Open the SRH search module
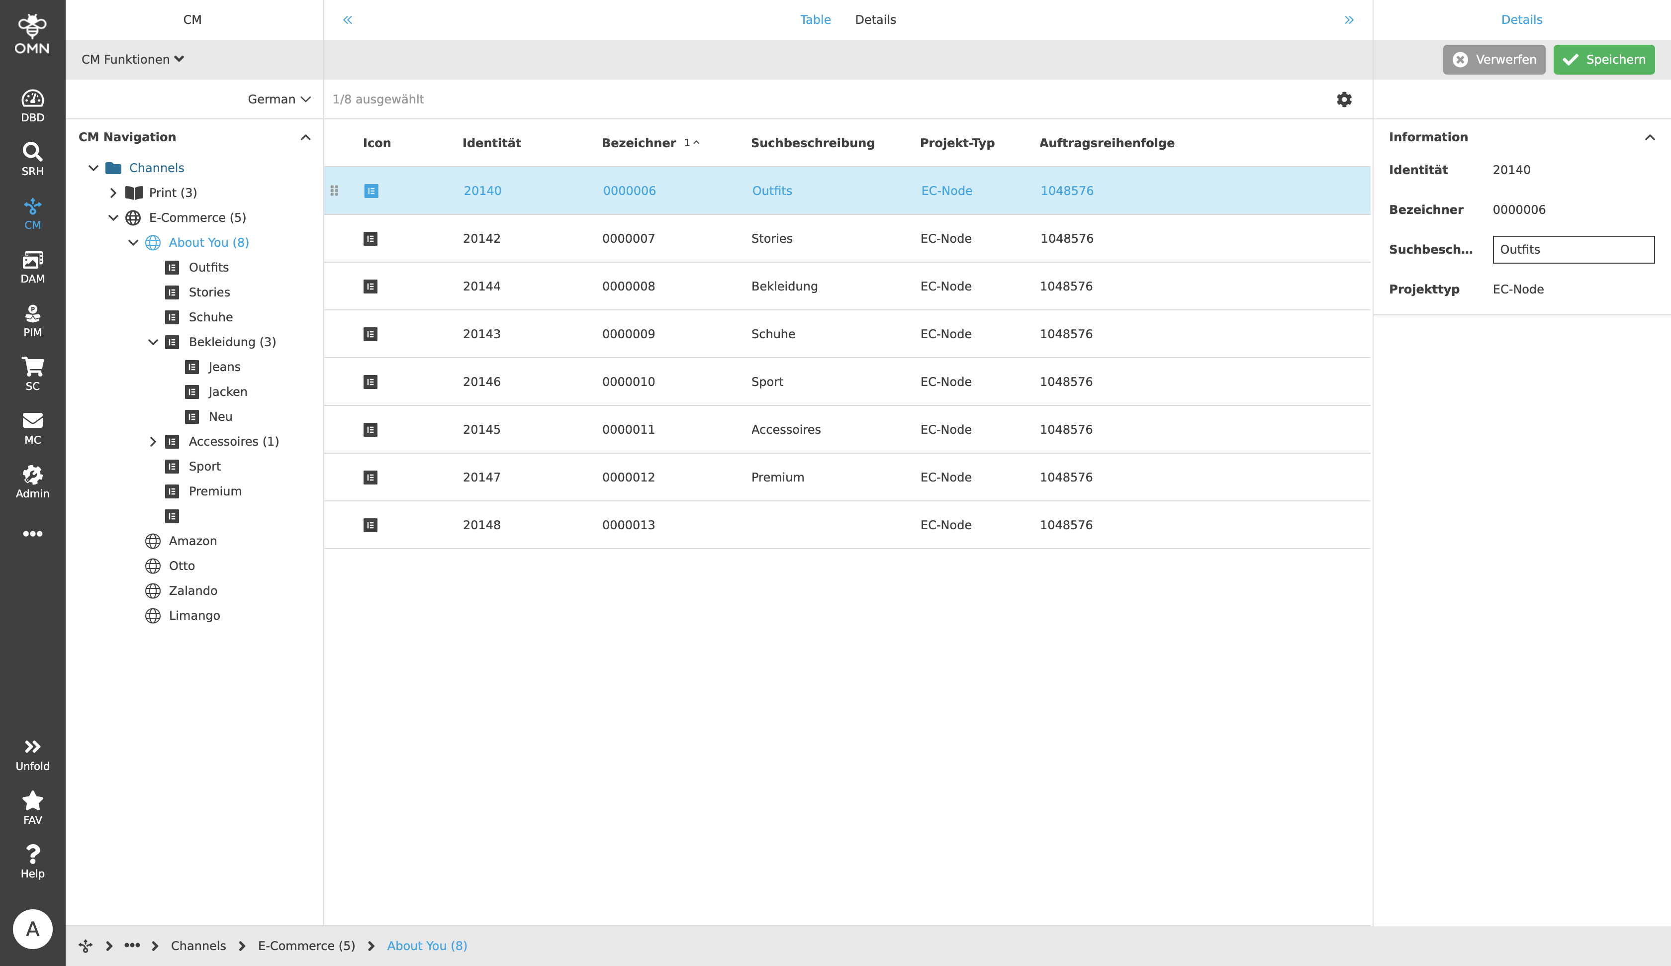Image resolution: width=1671 pixels, height=966 pixels. (32, 159)
